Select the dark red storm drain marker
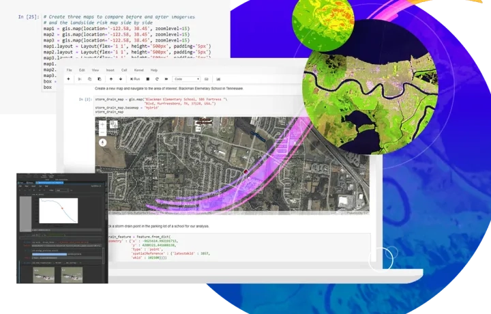491x314 pixels. (x=245, y=172)
